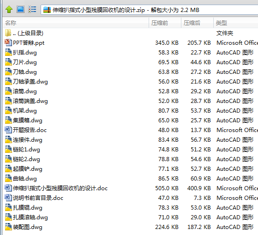The height and width of the screenshot is (235, 258).
Task: Click the Word icon of 说明书前言目录.doc
Action: (8, 198)
